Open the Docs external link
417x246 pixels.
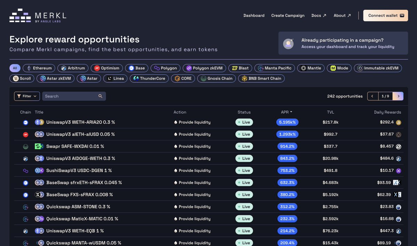319,16
